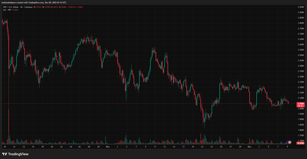
Task: Click the date 10 on time axis
Action: click(x=5, y=146)
